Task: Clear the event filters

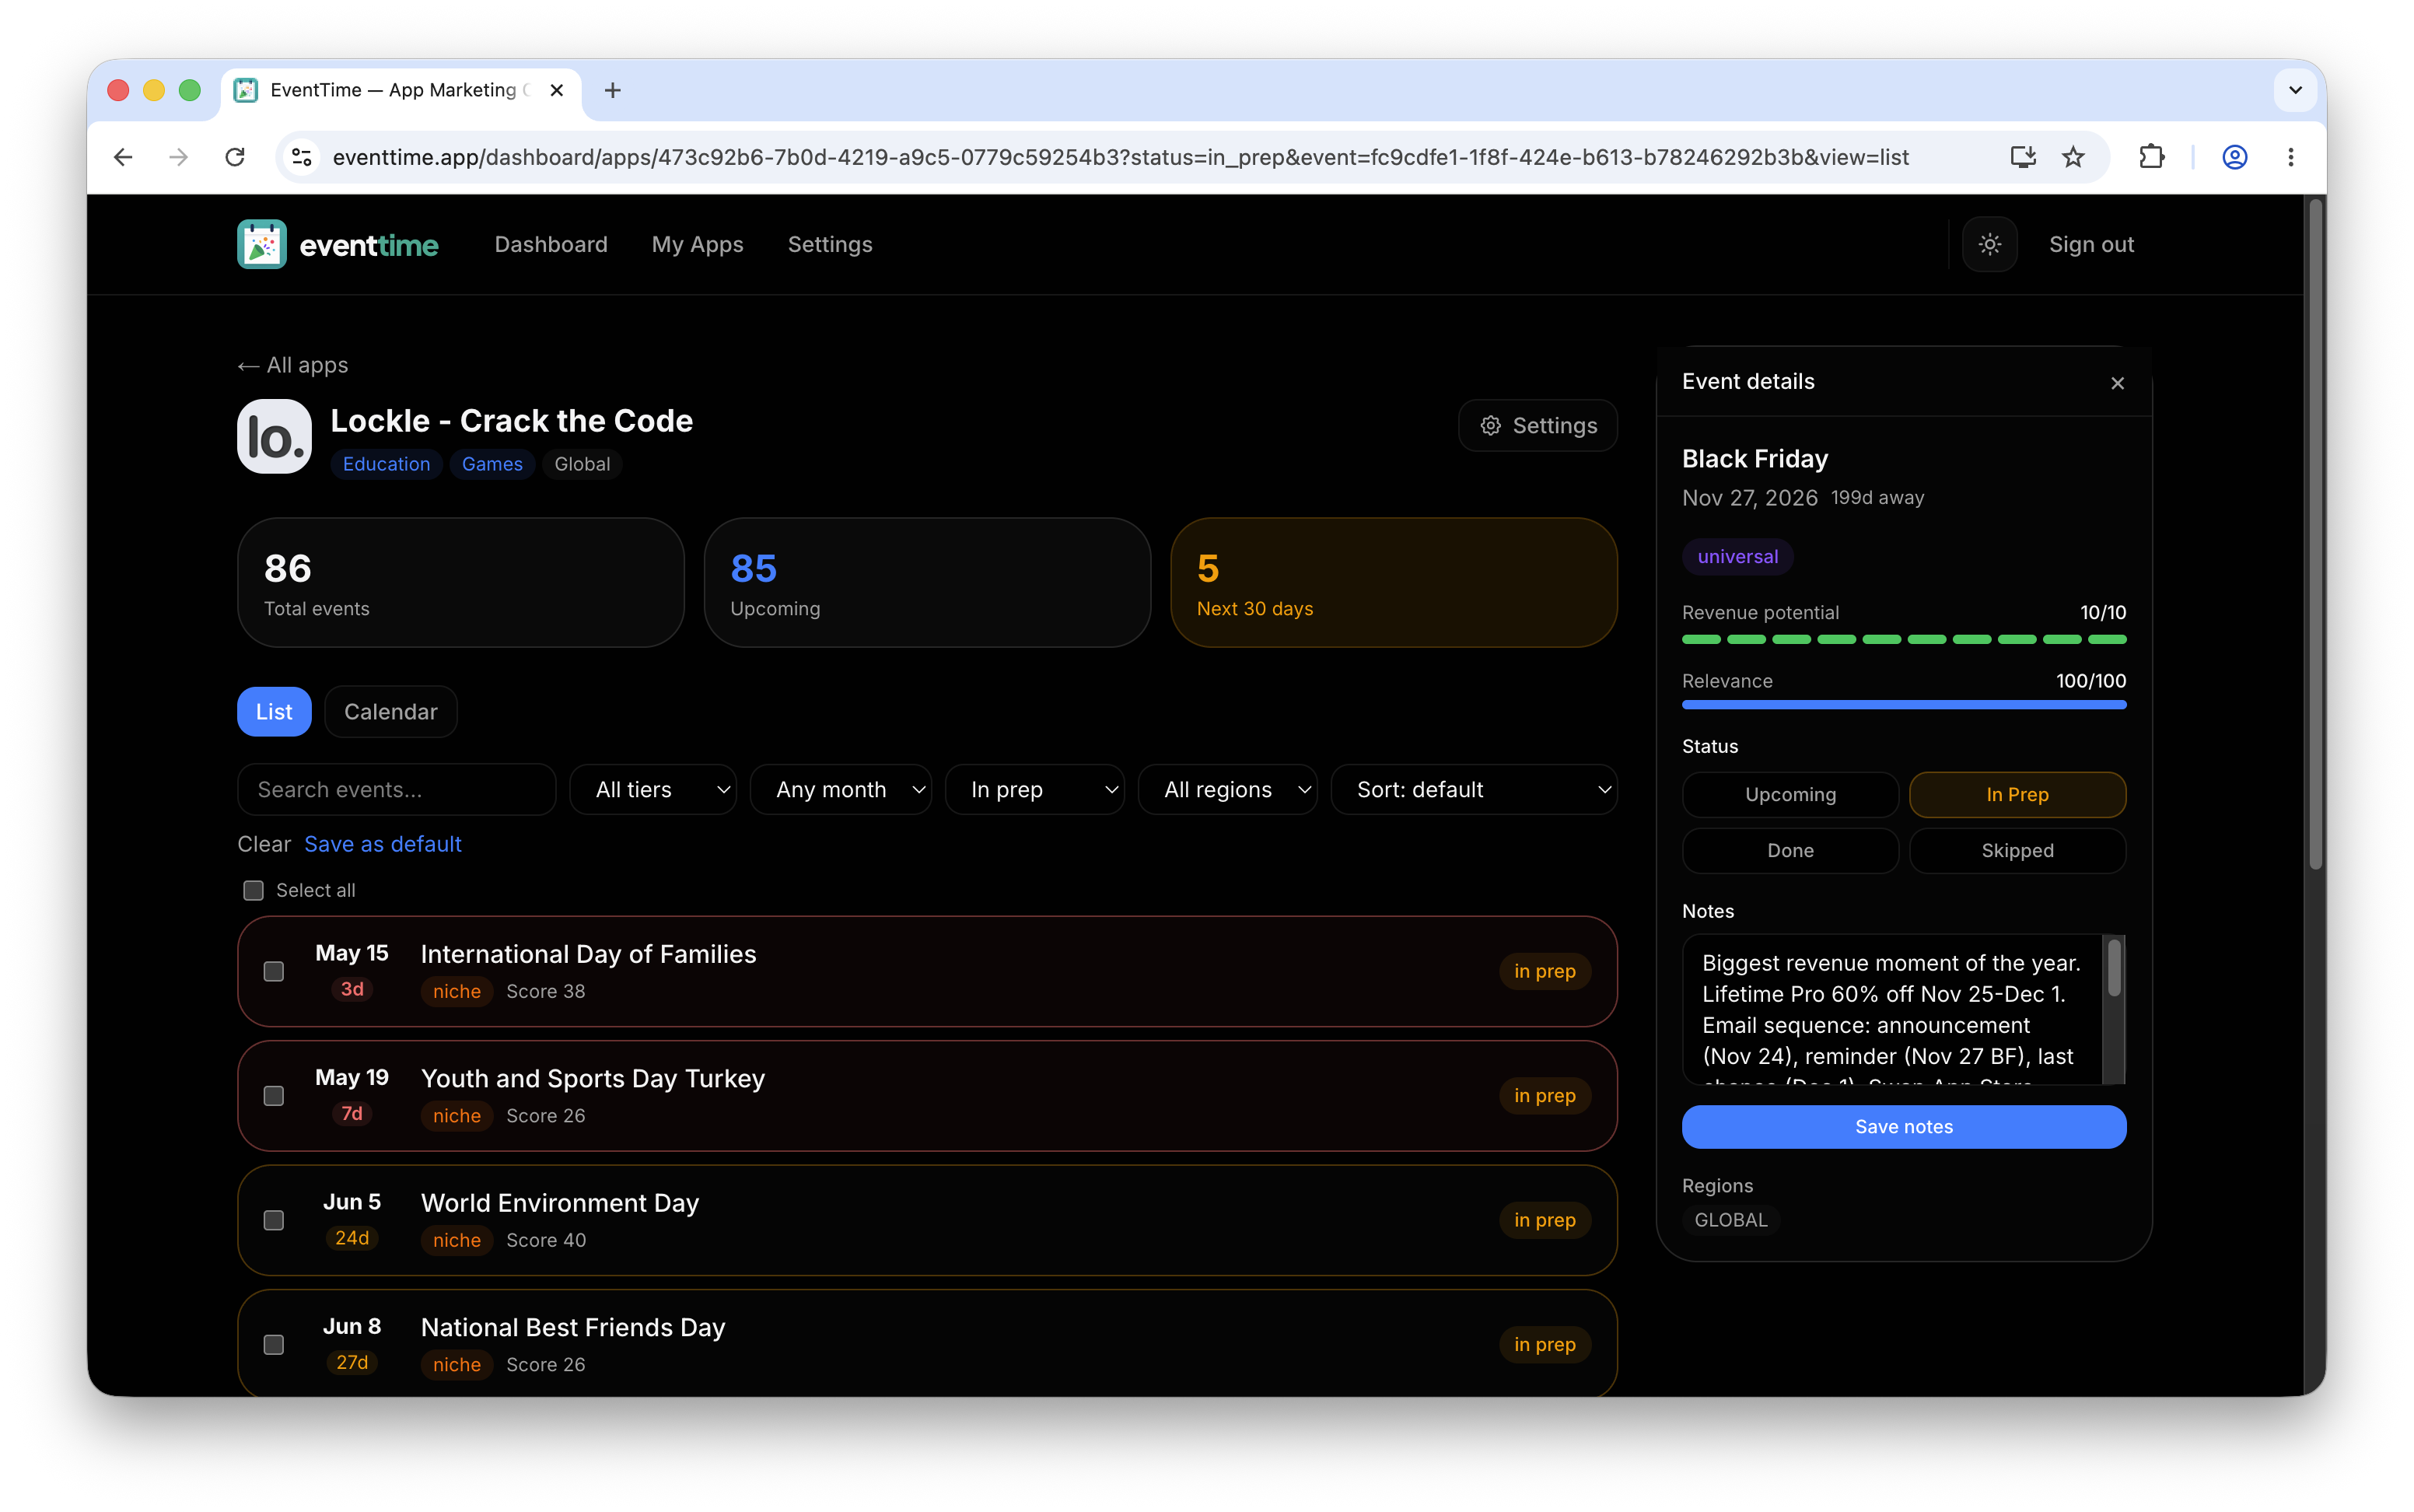Action: [264, 844]
